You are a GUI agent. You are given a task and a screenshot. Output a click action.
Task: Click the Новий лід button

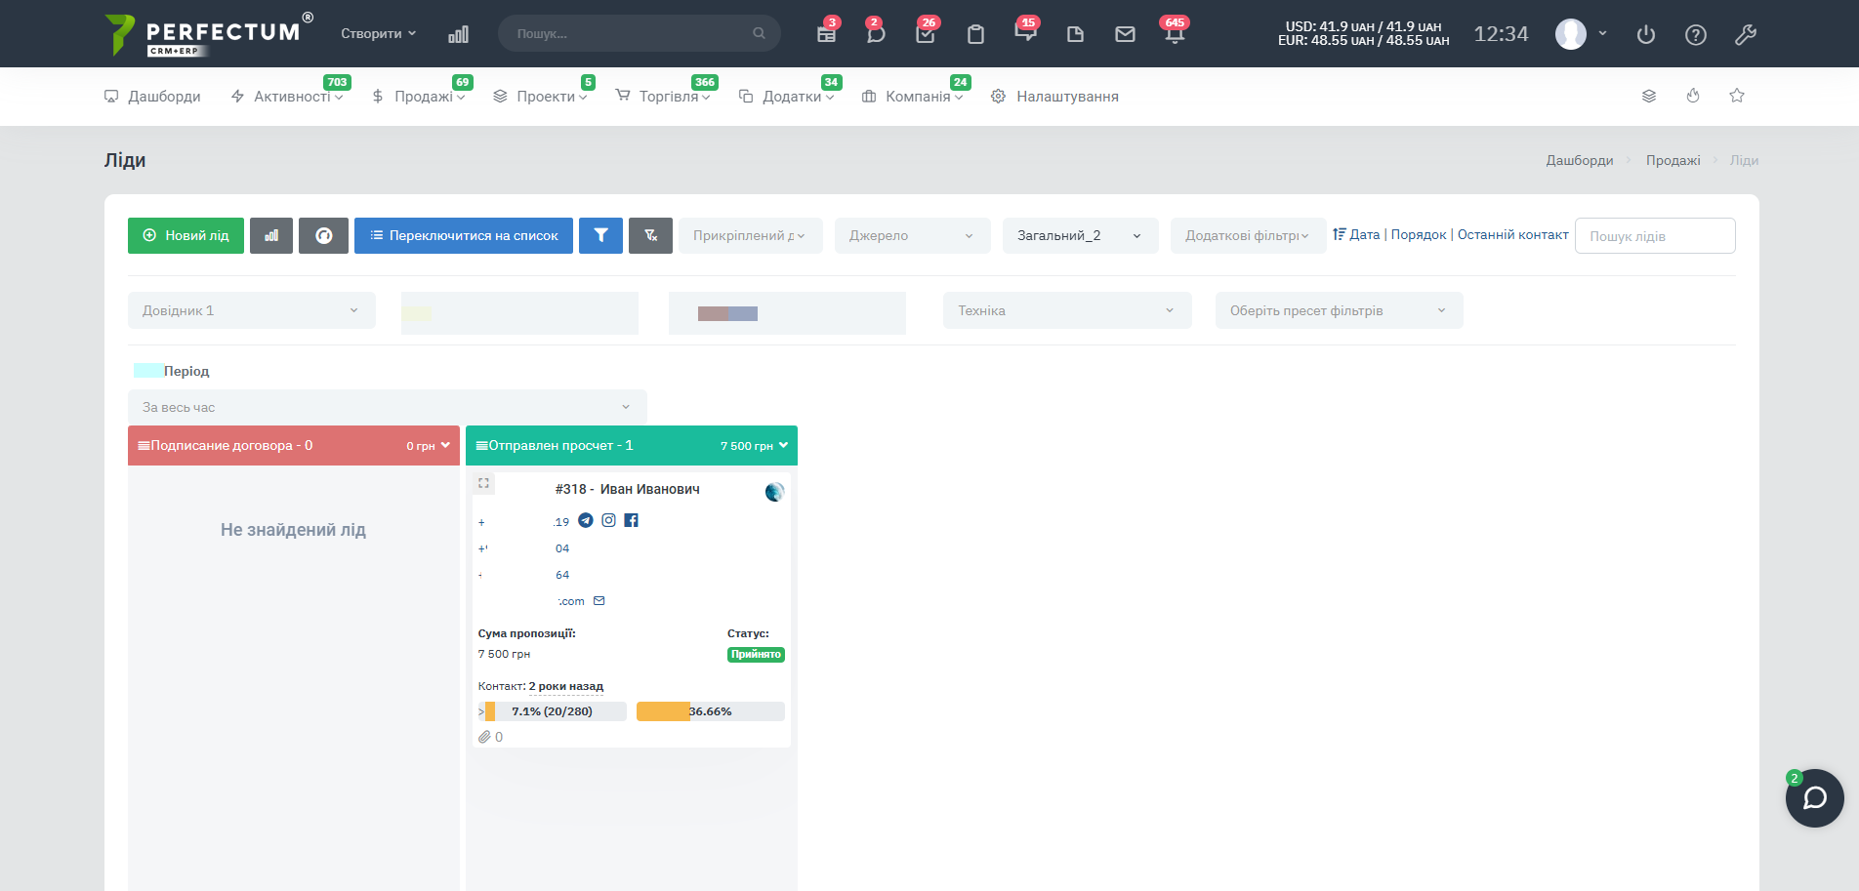[x=186, y=235]
